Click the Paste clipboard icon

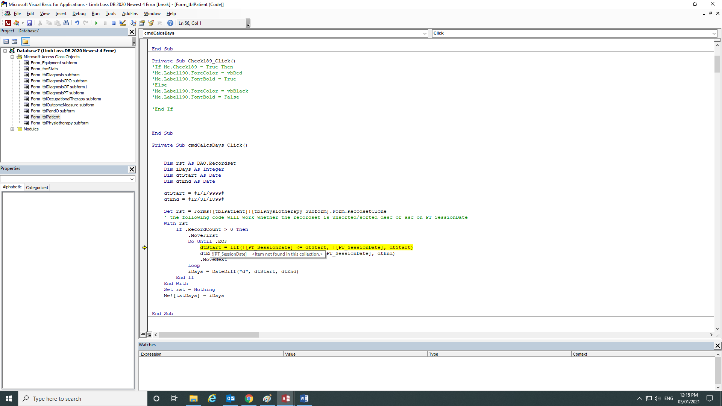[58, 23]
